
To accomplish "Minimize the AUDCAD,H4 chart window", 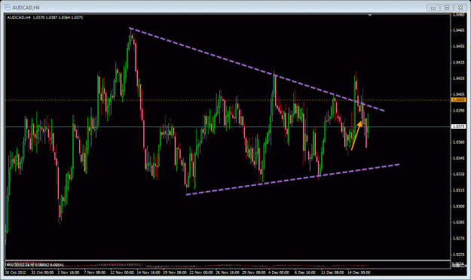I will pos(433,8).
